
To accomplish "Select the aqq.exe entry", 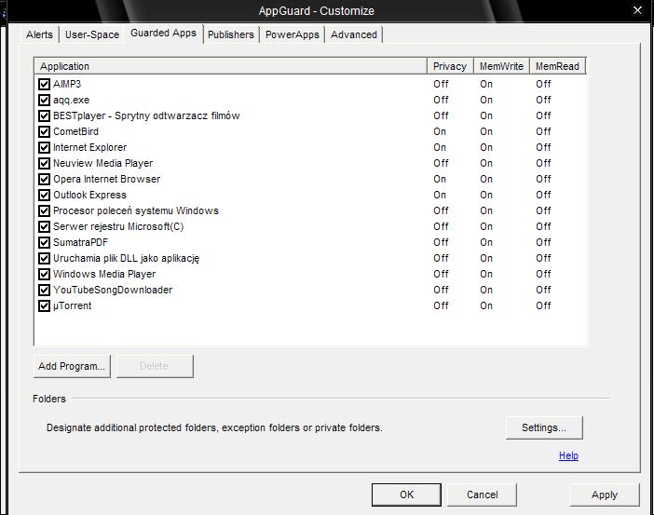I will pos(72,100).
